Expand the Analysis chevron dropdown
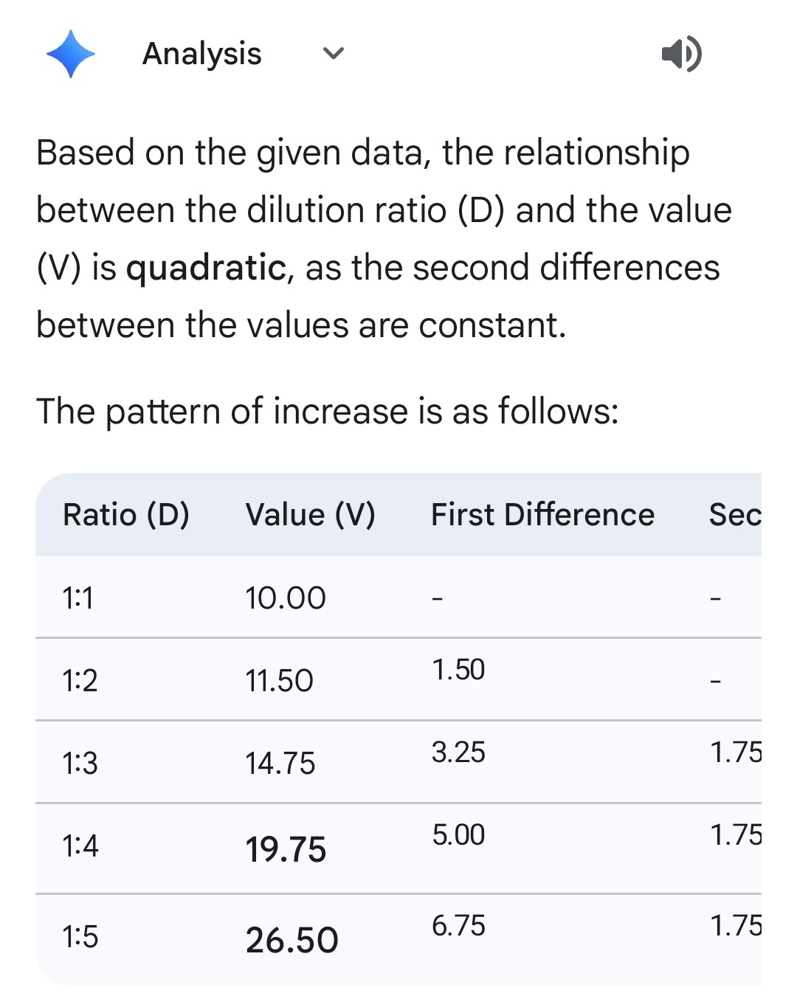 (334, 53)
